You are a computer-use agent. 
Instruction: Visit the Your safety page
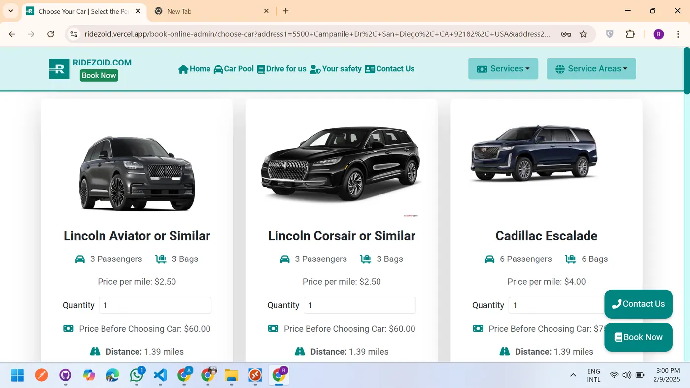[336, 69]
